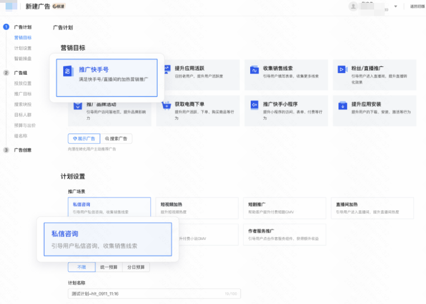This screenshot has width=426, height=304.
Task: Switch to 展示广告 tab
Action: (84, 139)
